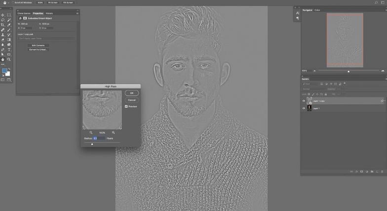
Task: Switch to the History tab
Action: (49, 13)
